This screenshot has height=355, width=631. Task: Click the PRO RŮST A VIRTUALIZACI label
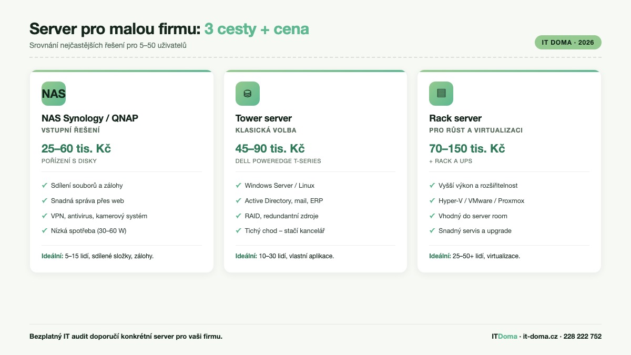pyautogui.click(x=476, y=130)
